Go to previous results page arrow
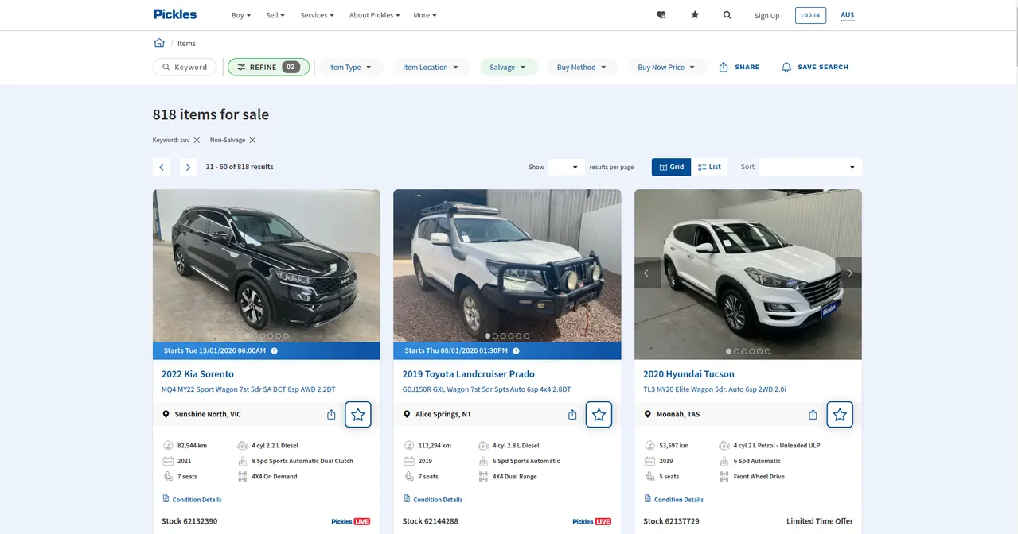The height and width of the screenshot is (534, 1018). point(162,167)
